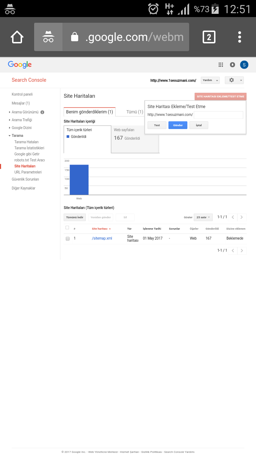Go to previous page below the table
Viewport: 256px width, 455px height.
tap(233, 251)
